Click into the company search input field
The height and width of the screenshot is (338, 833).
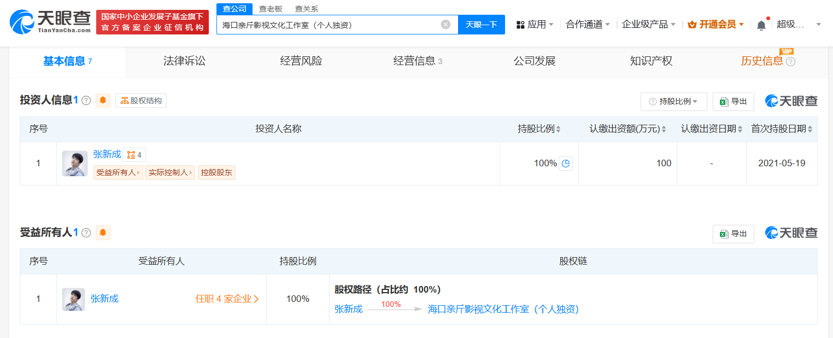[x=328, y=25]
